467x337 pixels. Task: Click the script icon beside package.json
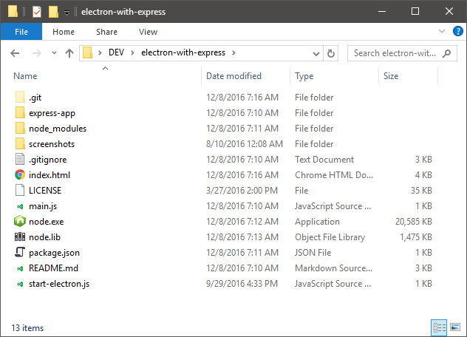point(20,252)
